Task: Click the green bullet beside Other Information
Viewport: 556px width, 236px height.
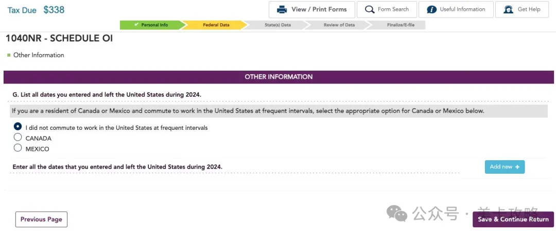Action: pyautogui.click(x=9, y=55)
